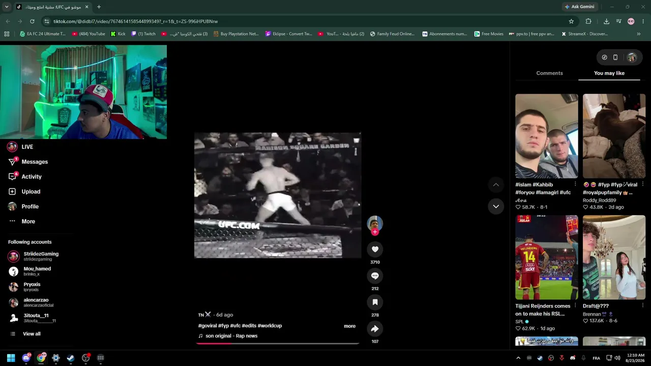Seek in the video progress bar

tap(278, 343)
